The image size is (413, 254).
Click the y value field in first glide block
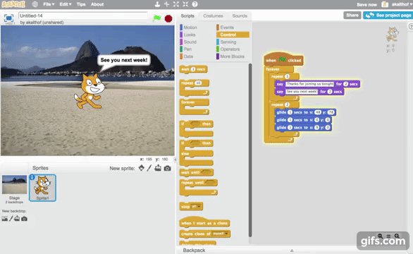click(331, 112)
